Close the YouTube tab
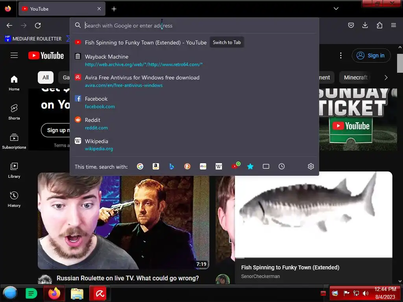 [x=99, y=9]
